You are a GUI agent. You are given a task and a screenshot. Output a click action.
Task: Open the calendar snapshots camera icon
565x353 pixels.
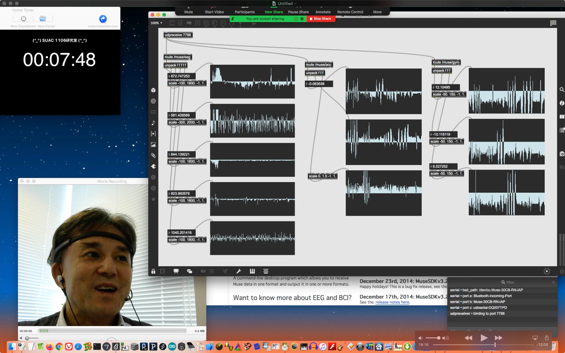[562, 154]
